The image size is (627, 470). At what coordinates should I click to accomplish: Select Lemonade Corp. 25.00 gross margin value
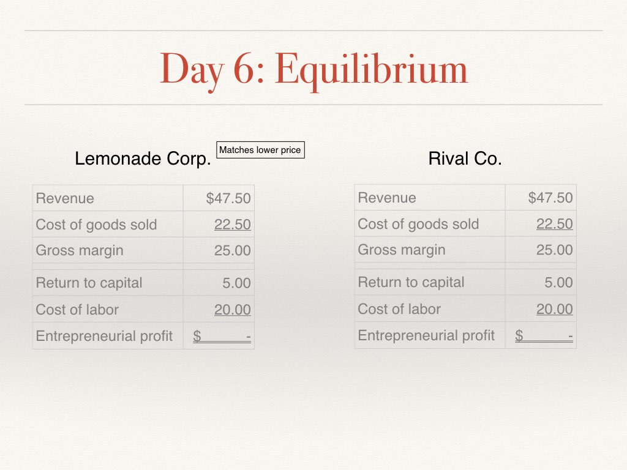point(232,250)
